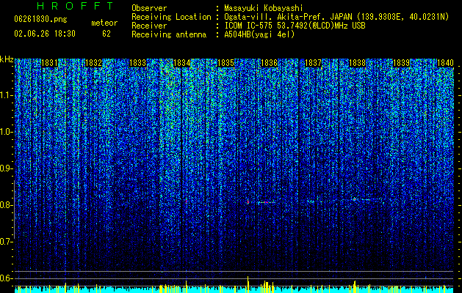462x293 pixels.
Task: Click the 'Receiver' field label
Action: (149, 26)
